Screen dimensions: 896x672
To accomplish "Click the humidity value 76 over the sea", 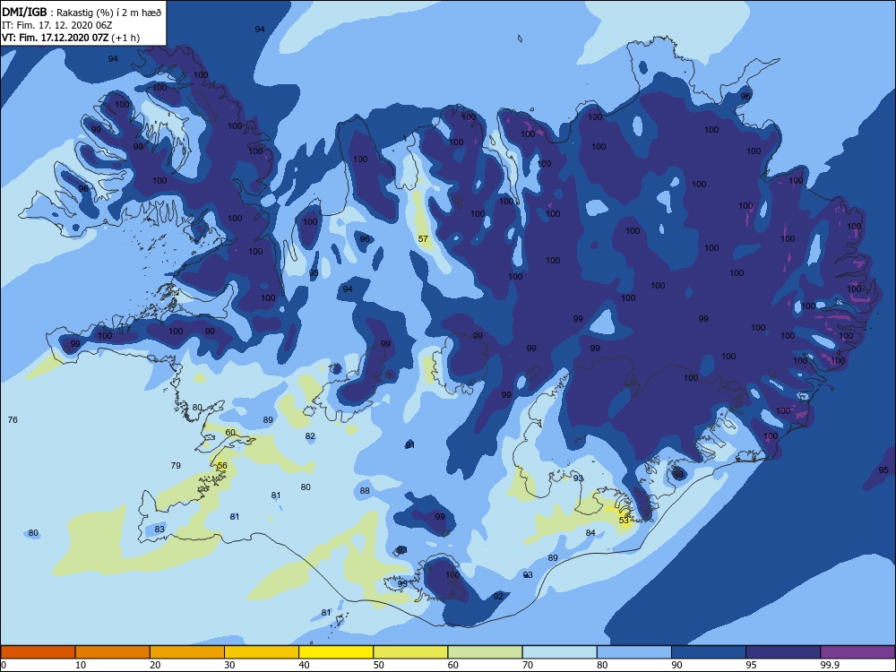I will pos(13,420).
